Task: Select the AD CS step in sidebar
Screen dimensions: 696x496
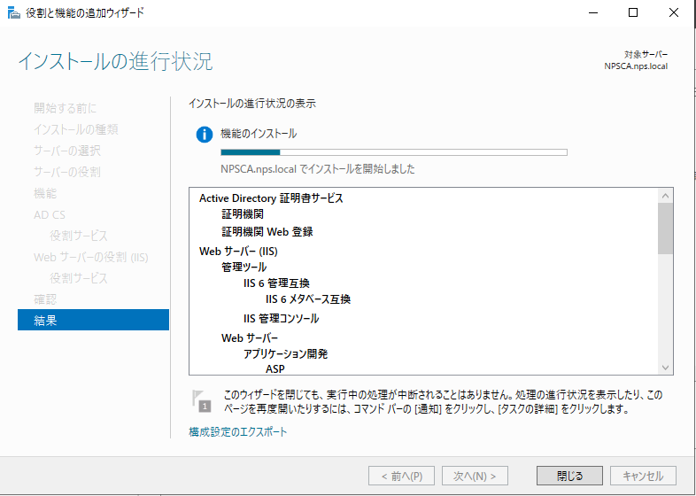Action: [x=50, y=214]
